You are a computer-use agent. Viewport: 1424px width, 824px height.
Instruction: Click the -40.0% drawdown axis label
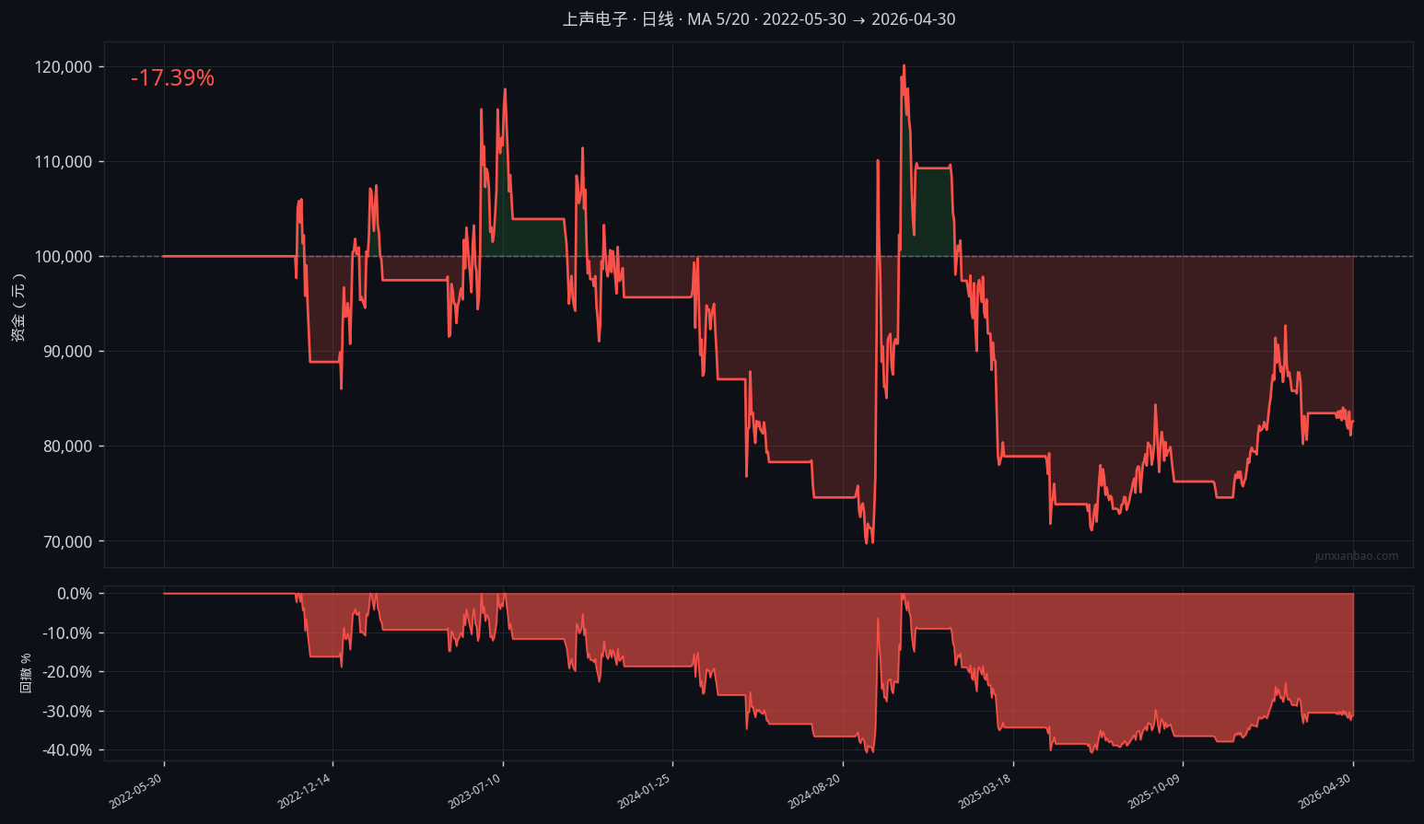click(67, 750)
